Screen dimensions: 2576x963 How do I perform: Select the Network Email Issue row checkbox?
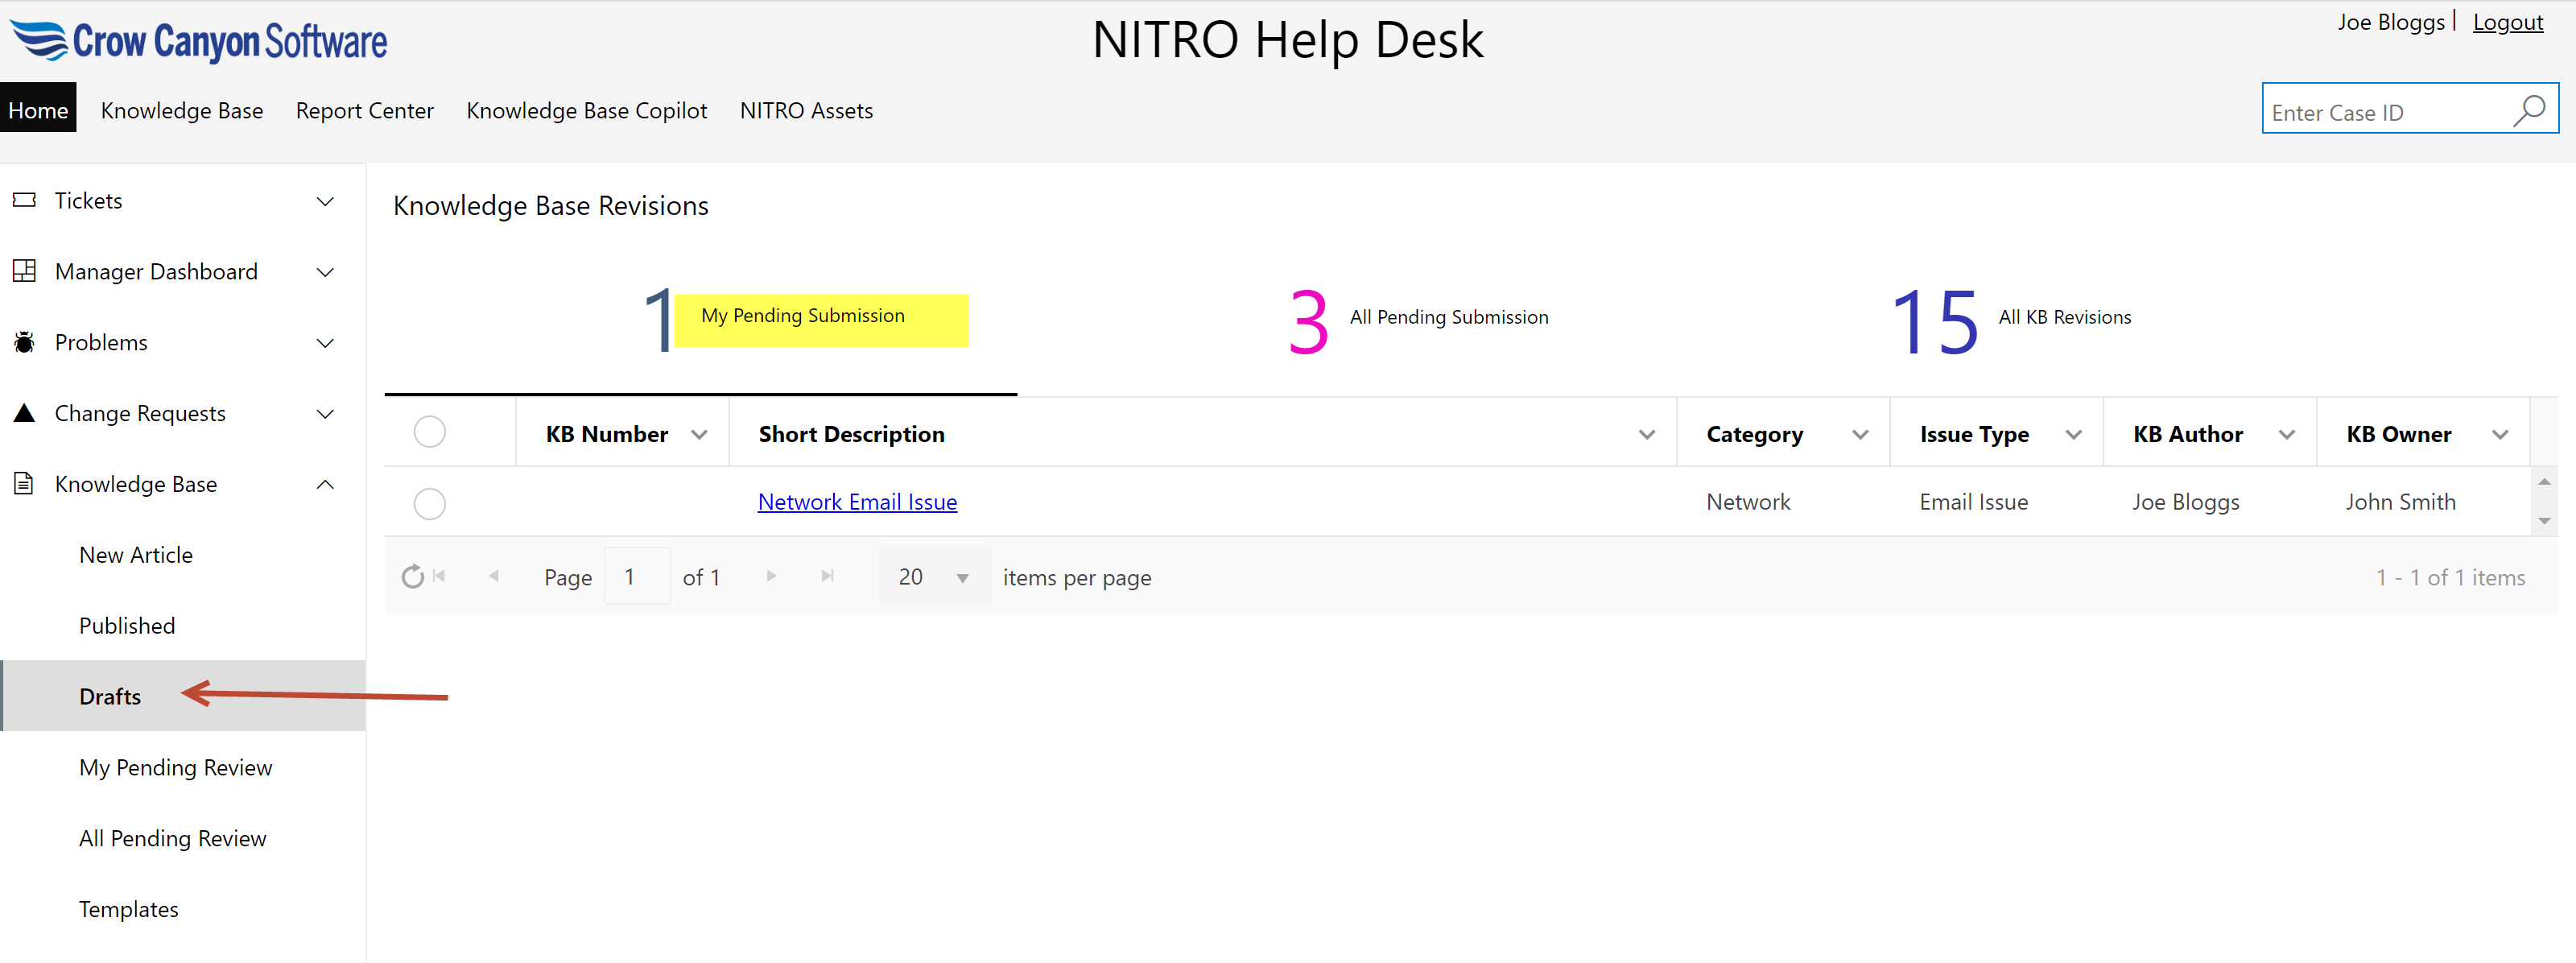[429, 503]
